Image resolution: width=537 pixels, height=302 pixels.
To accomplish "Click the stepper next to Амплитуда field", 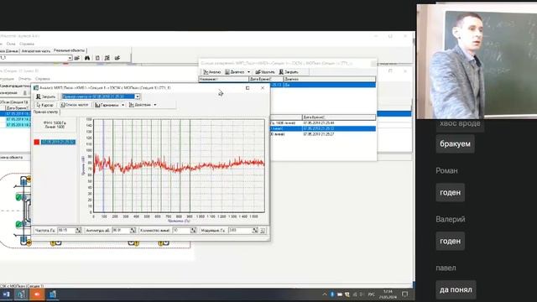I will (x=133, y=231).
